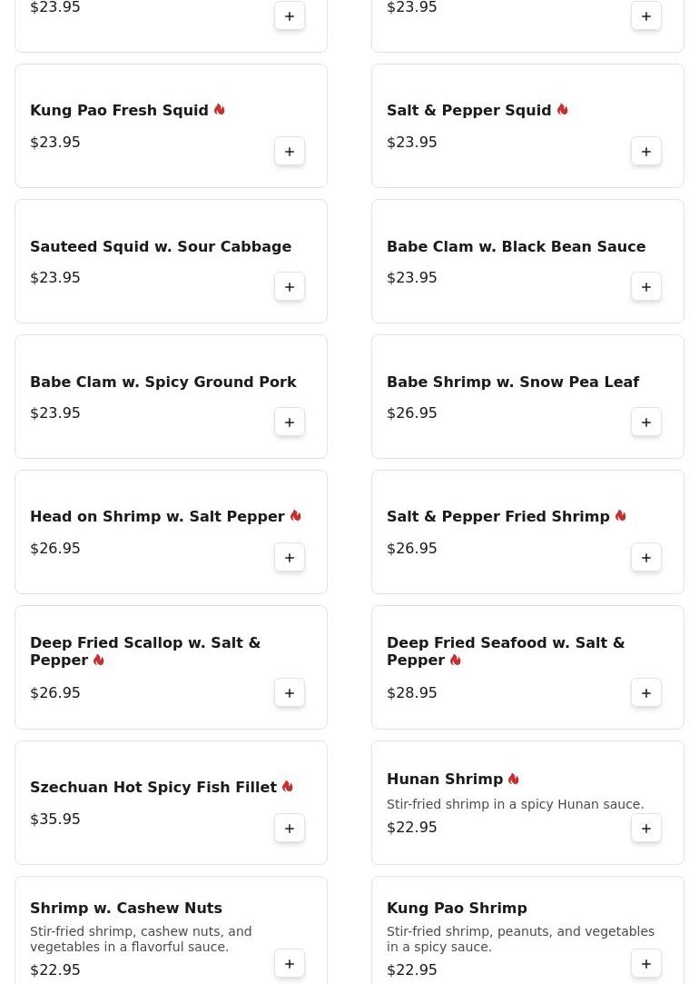This screenshot has width=699, height=984.
Task: Click spicy flame icon beside Hunan Shrimp
Action: click(514, 780)
